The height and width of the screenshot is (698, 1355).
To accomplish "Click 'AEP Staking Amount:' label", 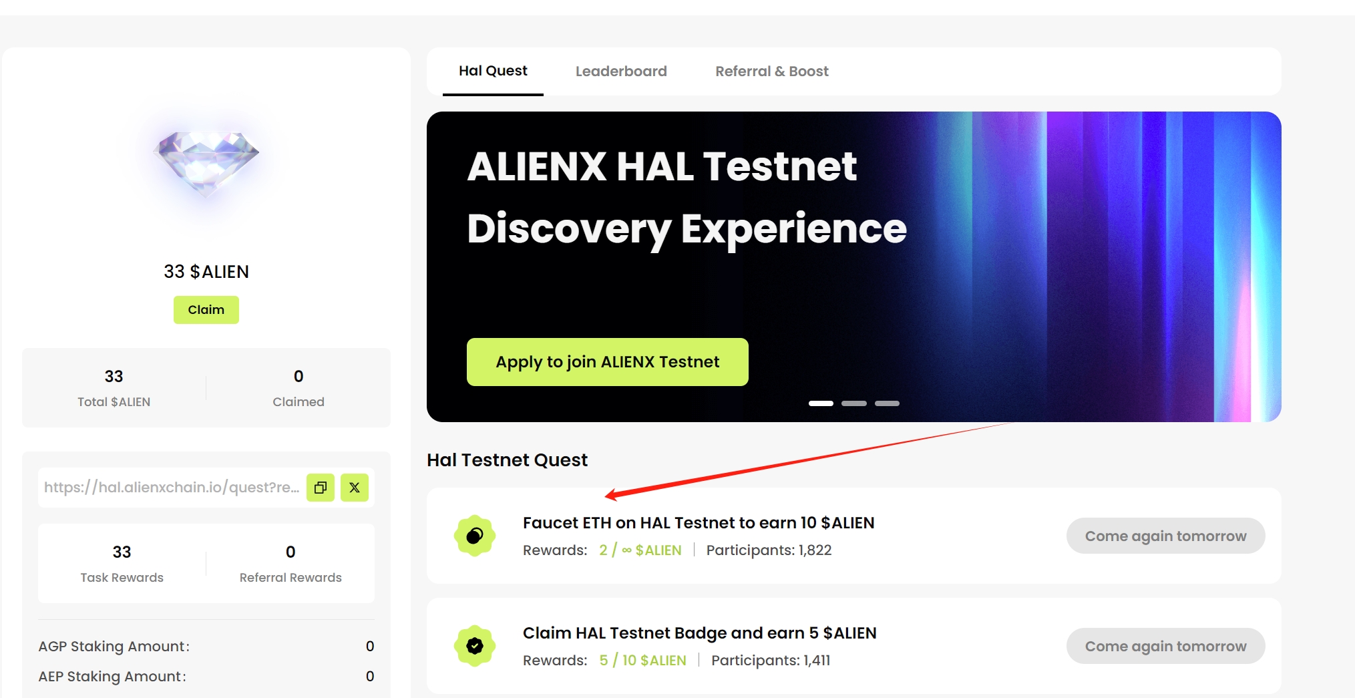I will [x=112, y=677].
